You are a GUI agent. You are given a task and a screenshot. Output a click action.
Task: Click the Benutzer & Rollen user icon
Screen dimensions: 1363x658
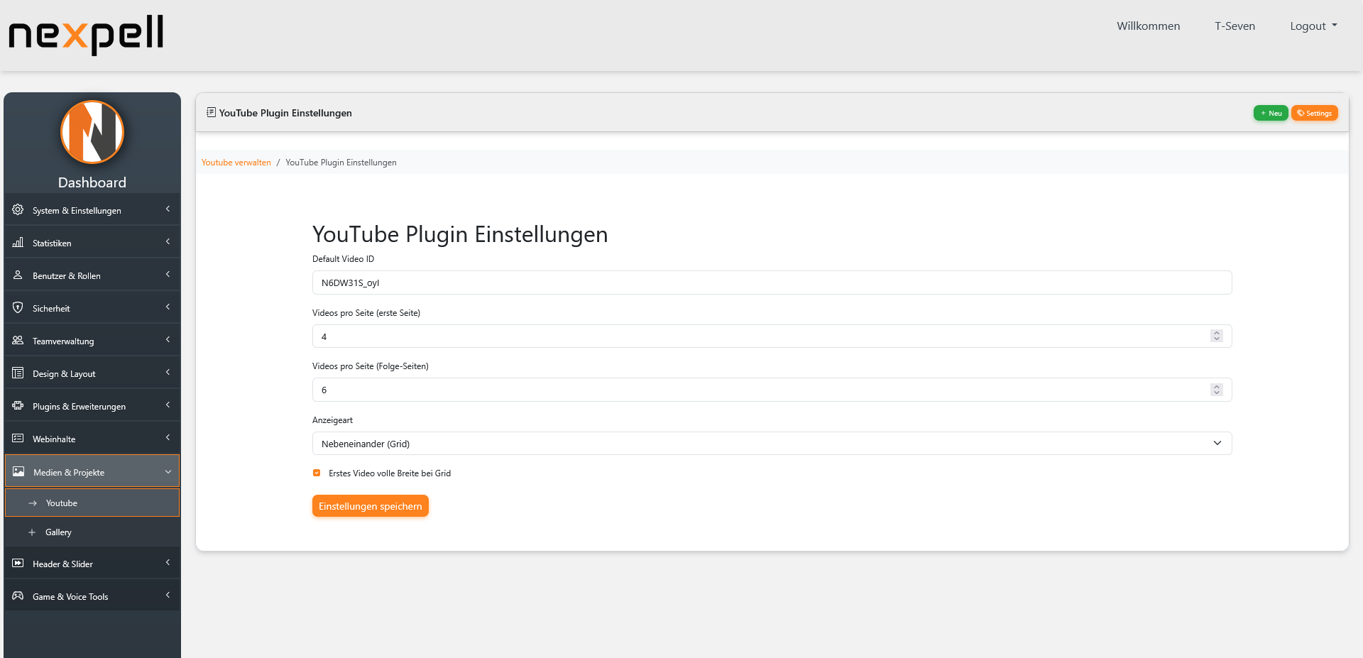tap(17, 275)
